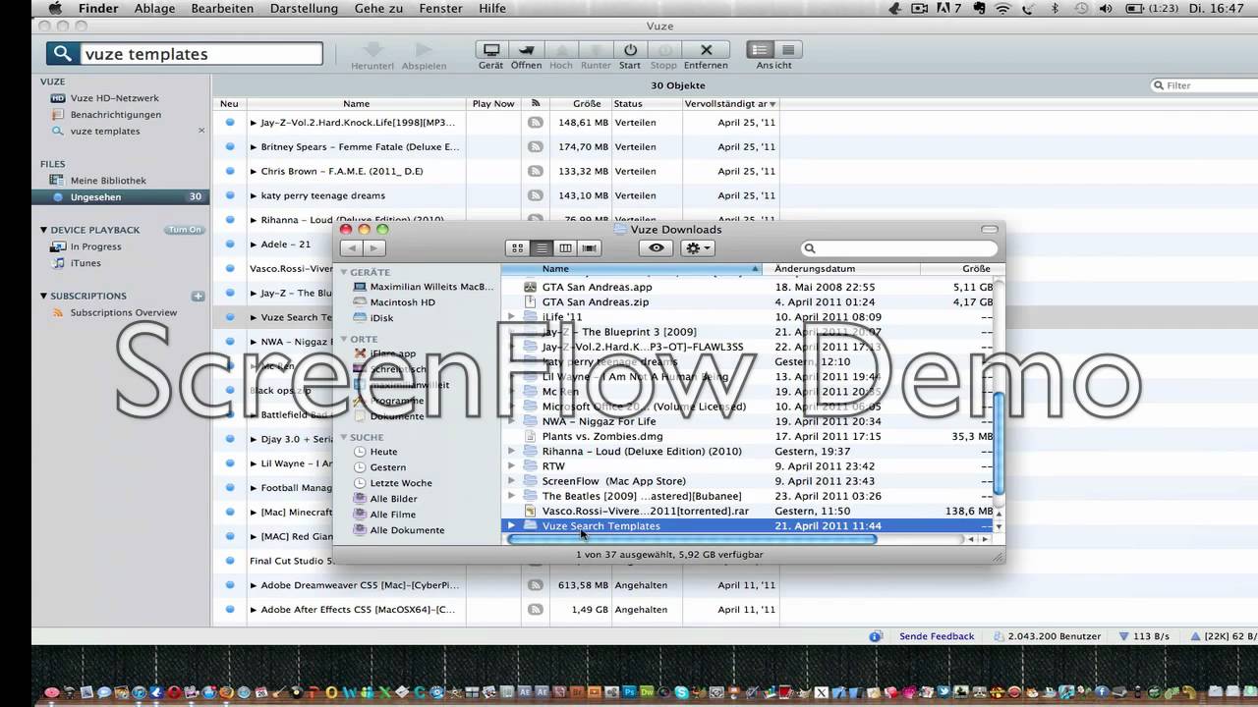
Task: Expand the iLife '11 folder in Finder
Action: pyautogui.click(x=511, y=317)
